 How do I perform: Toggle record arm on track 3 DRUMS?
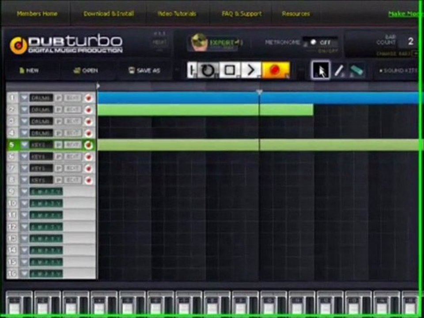88,121
